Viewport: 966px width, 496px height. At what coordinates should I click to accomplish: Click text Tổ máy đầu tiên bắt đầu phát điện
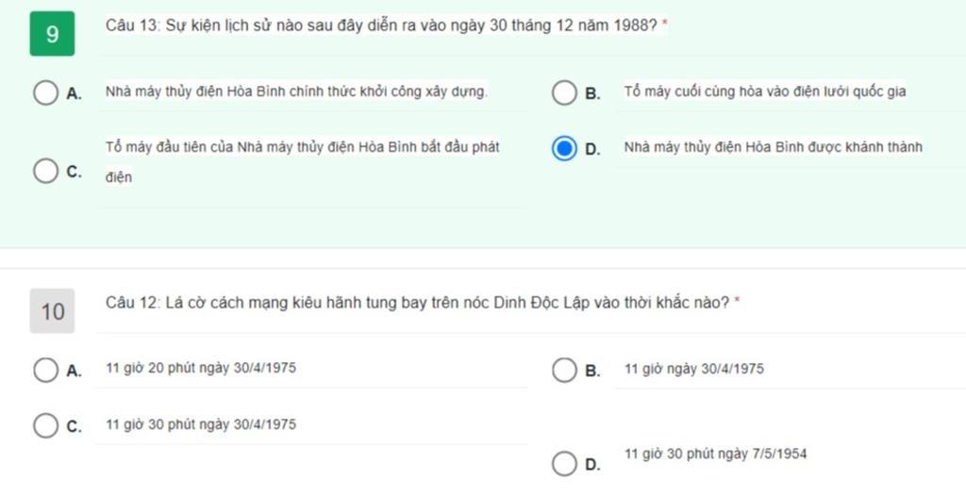[303, 162]
